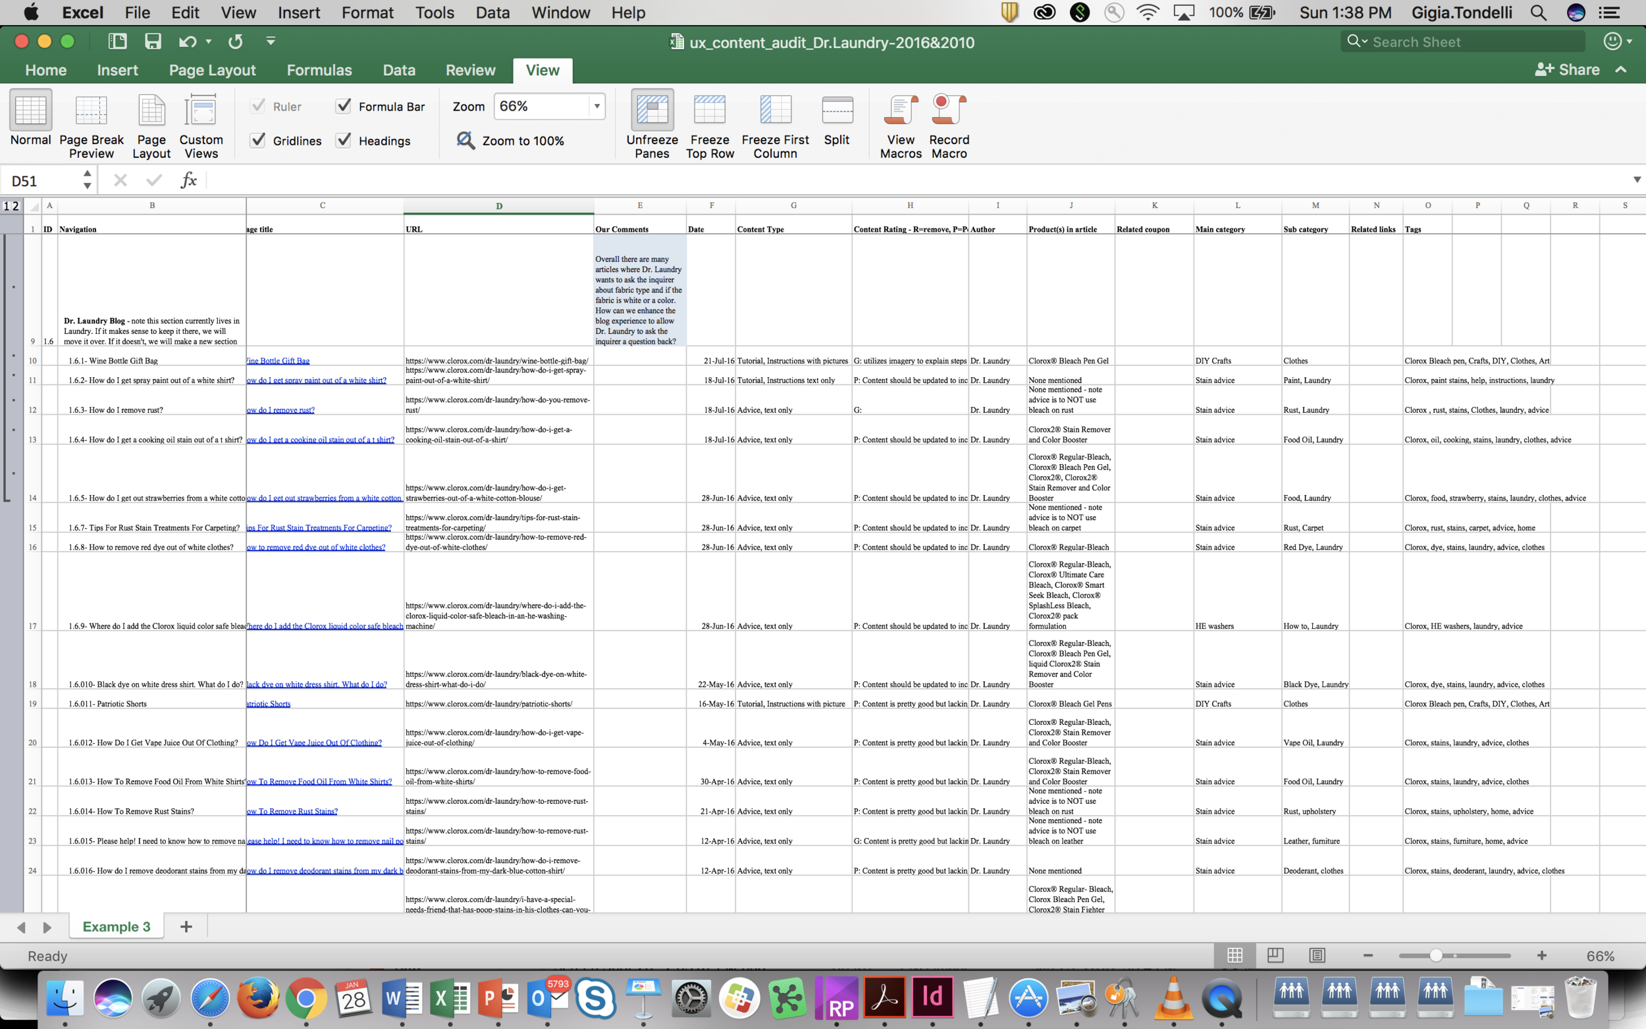Open feedback dropdown arrow
Image resolution: width=1646 pixels, height=1029 pixels.
[1629, 41]
